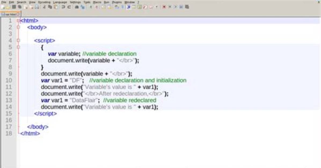Image resolution: width=321 pixels, height=168 pixels.
Task: Open the Tools menu
Action: click(x=87, y=2)
